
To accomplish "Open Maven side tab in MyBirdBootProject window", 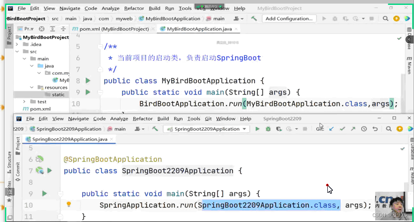I will [x=409, y=65].
